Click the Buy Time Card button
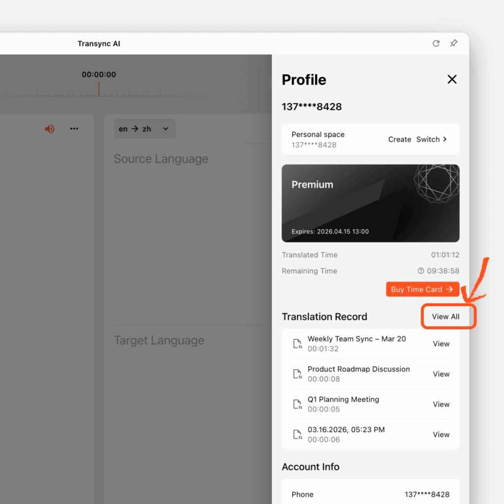 (x=422, y=289)
